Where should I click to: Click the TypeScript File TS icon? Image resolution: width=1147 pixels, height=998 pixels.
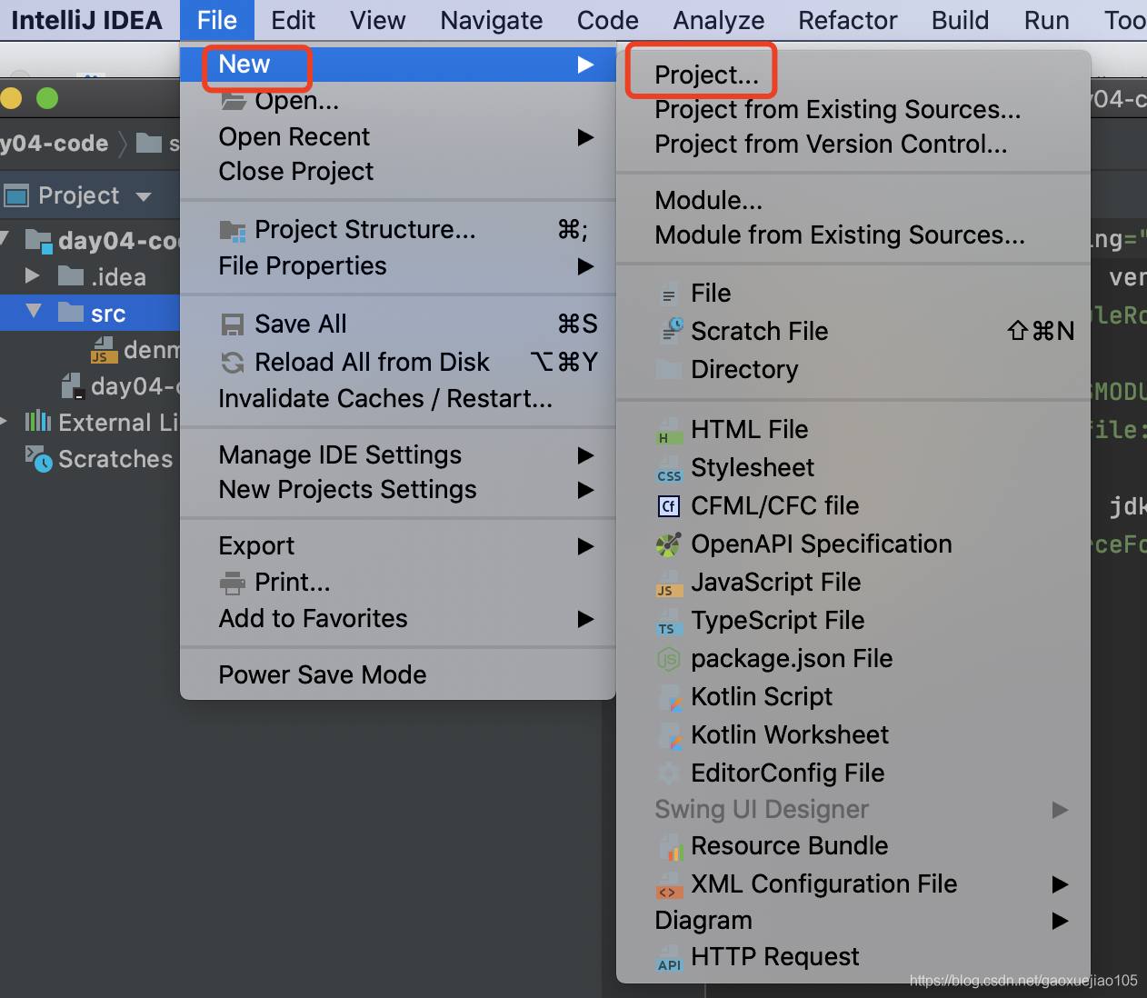[x=669, y=622]
